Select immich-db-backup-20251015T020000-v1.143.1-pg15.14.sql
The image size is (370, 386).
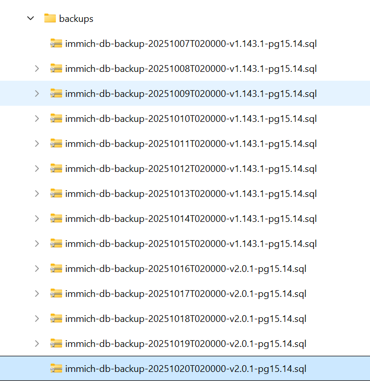pos(191,244)
